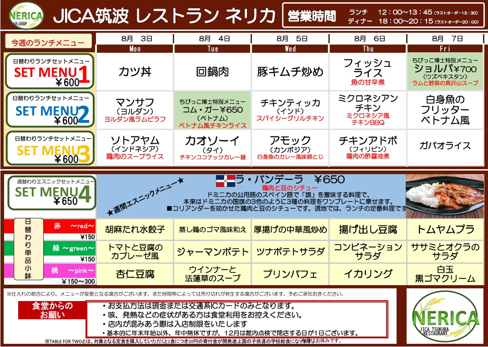Select the 厚揚げの中華風炒め side dish

point(290,229)
